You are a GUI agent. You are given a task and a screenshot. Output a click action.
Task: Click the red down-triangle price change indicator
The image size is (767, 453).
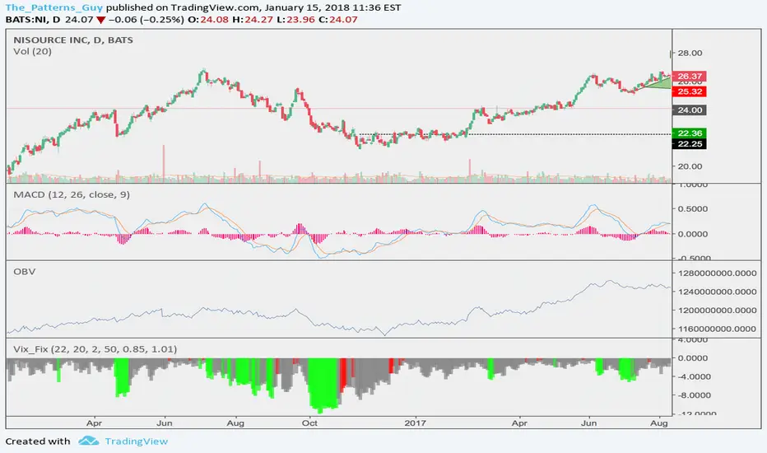pyautogui.click(x=100, y=20)
